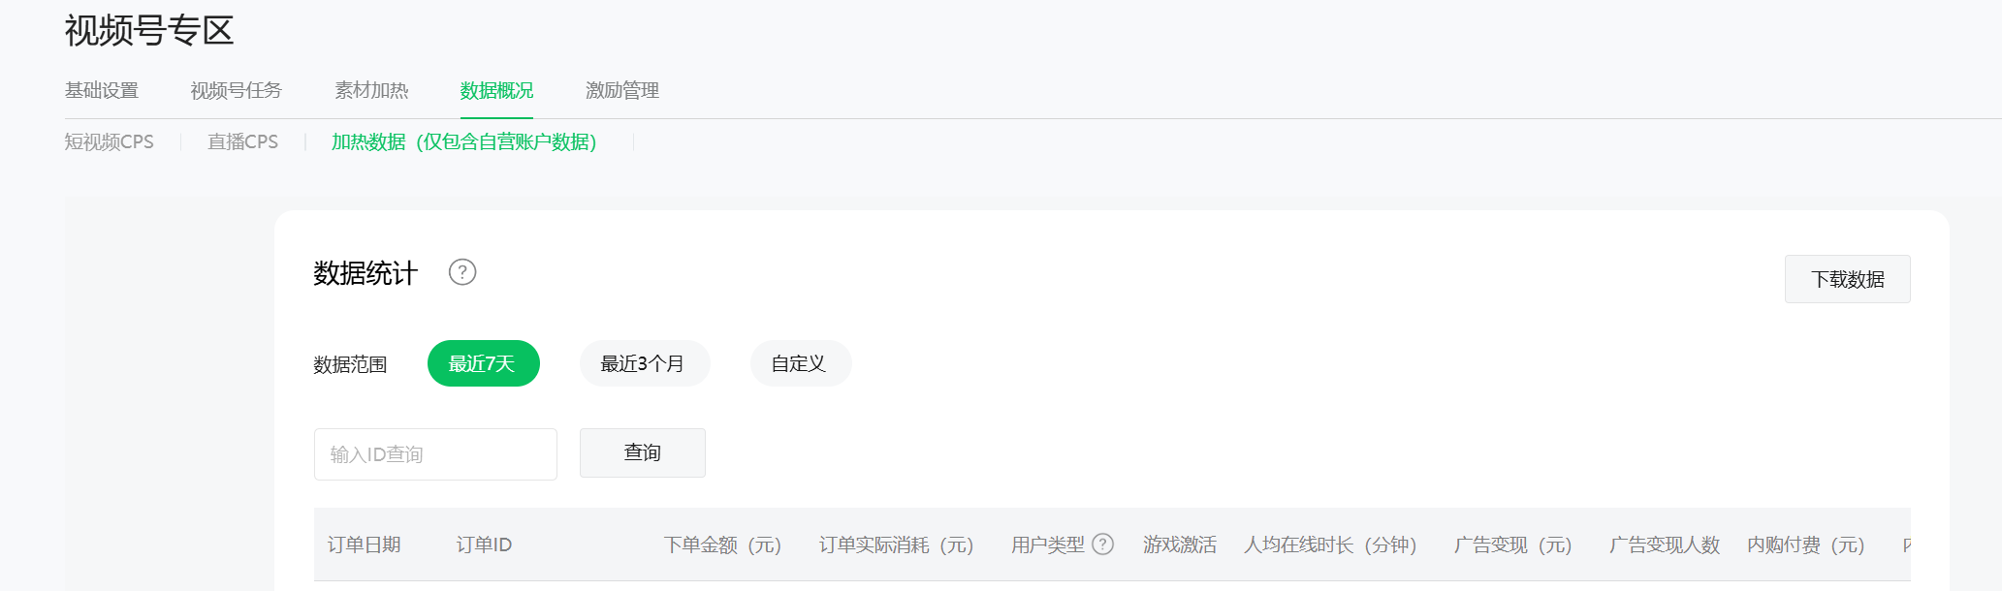Screen dimensions: 2002x591
Task: Switch to the 基础设置 tab
Action: tap(102, 90)
